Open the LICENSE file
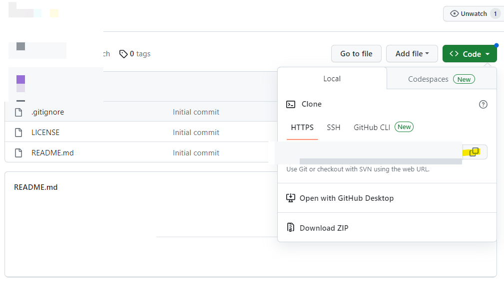This screenshot has width=504, height=283. (45, 133)
